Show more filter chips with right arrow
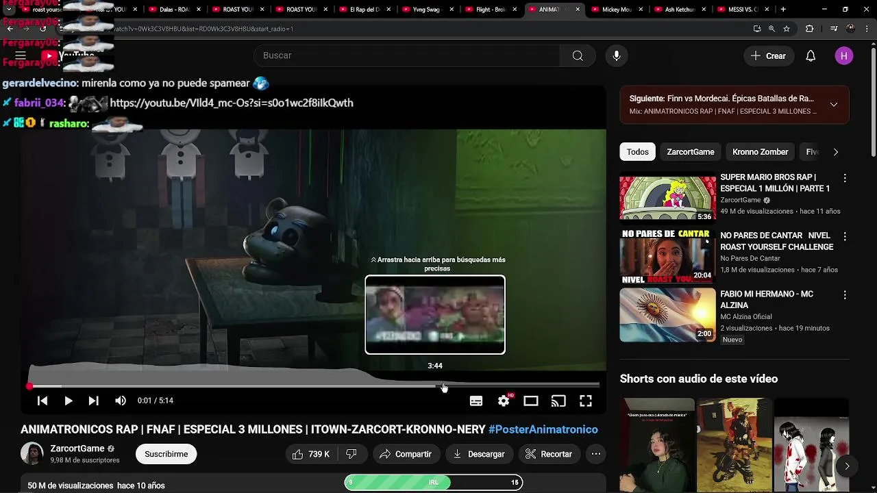Viewport: 877px width, 493px height. (x=835, y=152)
